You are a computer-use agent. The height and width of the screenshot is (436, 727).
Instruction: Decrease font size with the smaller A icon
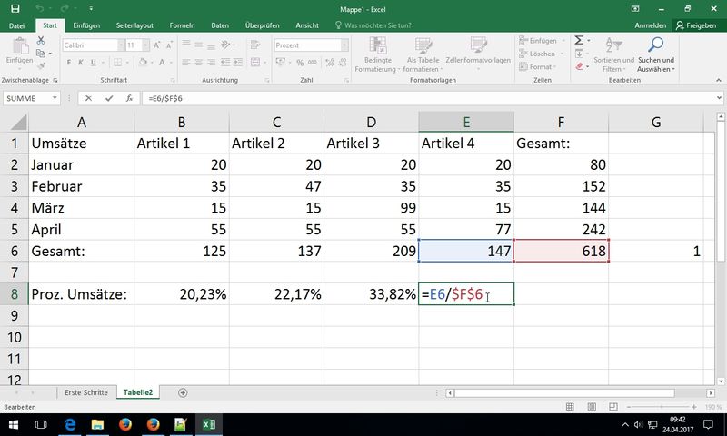(169, 45)
